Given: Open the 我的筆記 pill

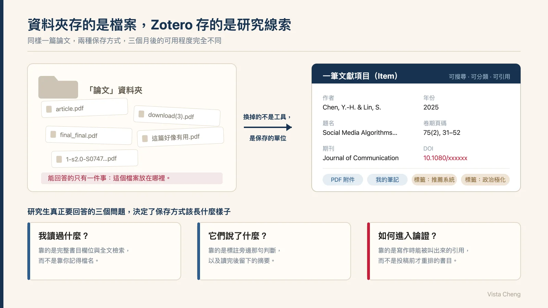Looking at the screenshot, I should [x=387, y=180].
